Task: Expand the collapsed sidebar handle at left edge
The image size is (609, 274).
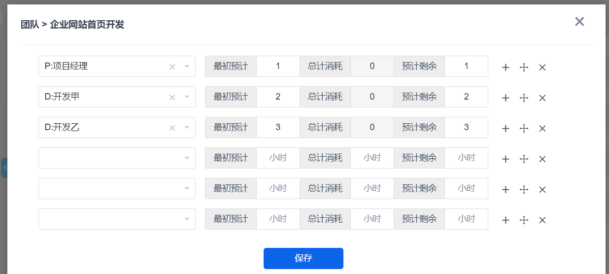Action: click(4, 168)
